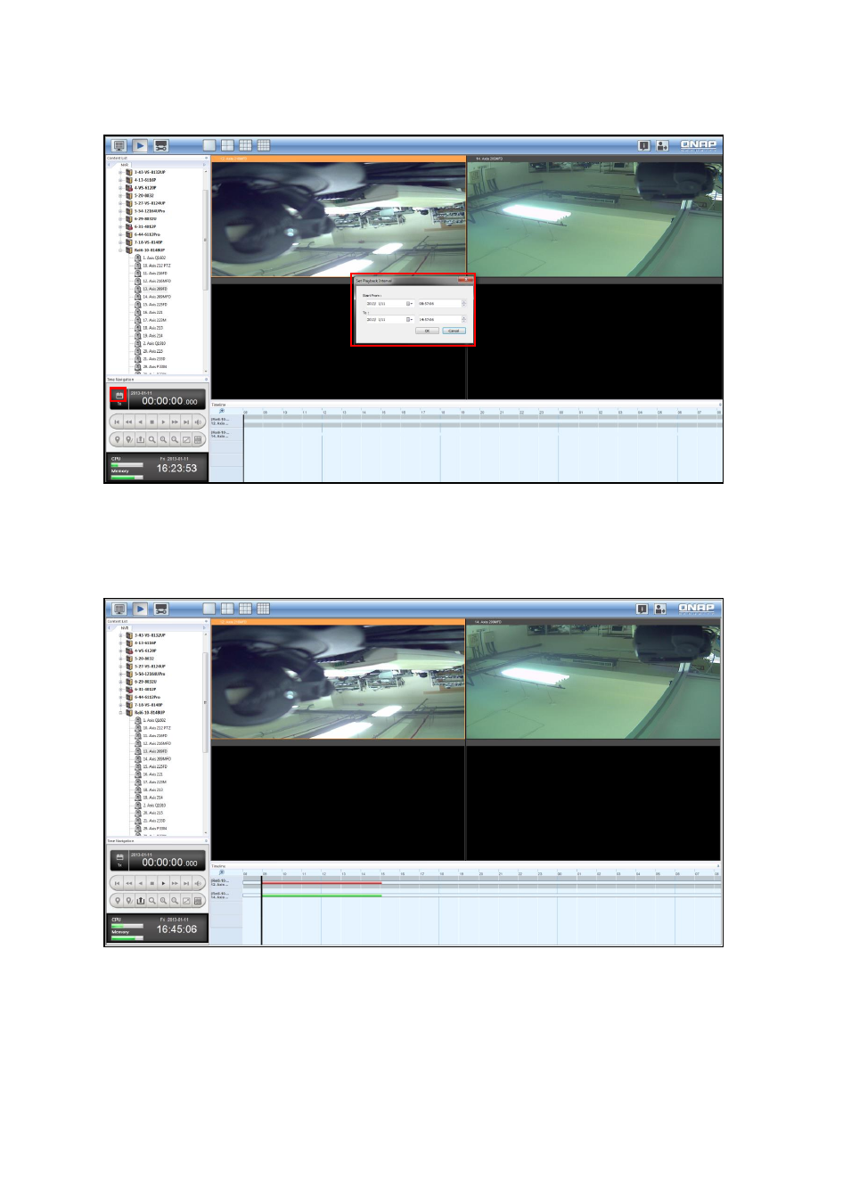Click stop button in lower playback controls
851x1203 pixels.
[x=151, y=883]
